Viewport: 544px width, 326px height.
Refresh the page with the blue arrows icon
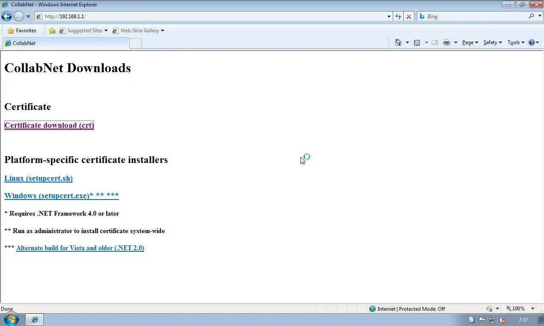point(398,17)
